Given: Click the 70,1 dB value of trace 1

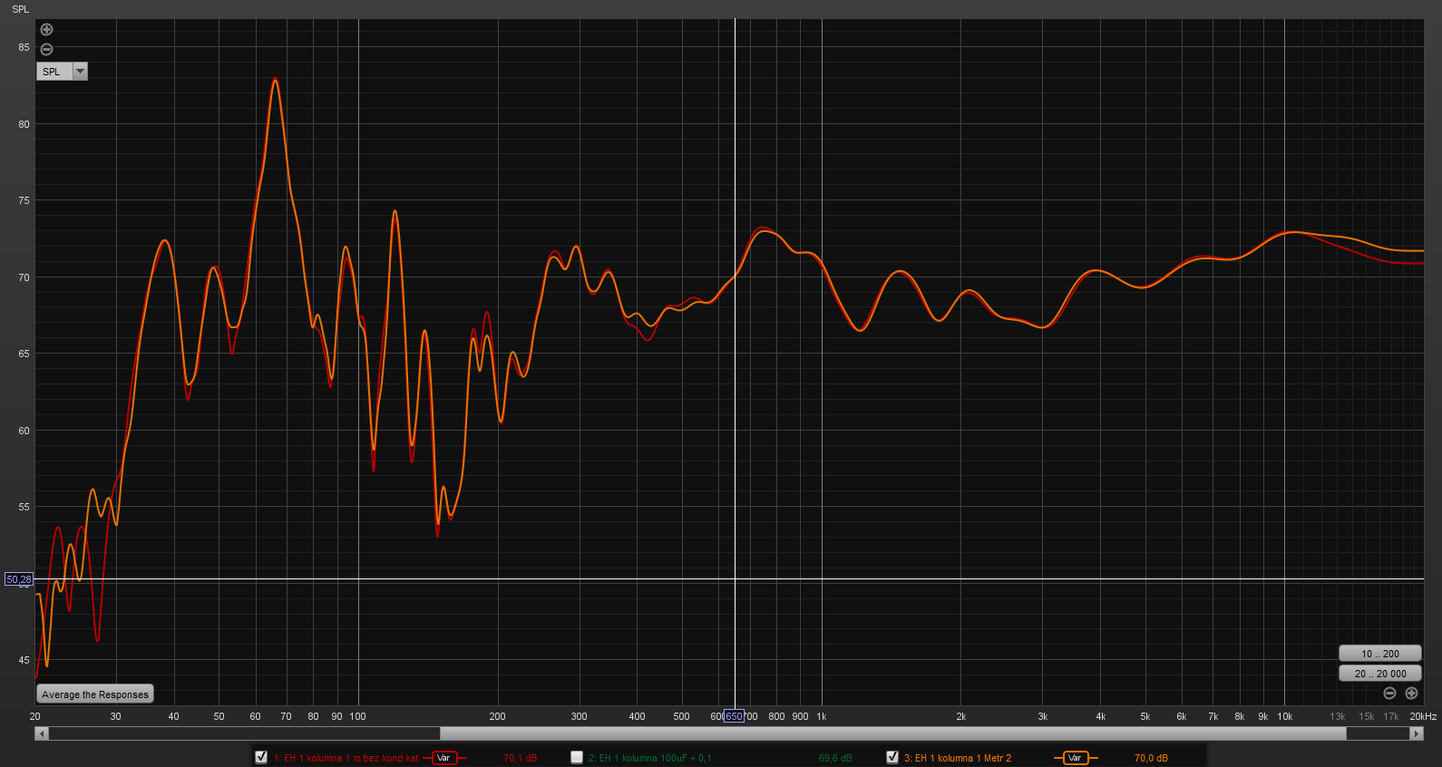Looking at the screenshot, I should tap(520, 758).
